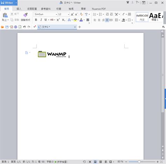Viewport: 166px width, 164px height.
Task: Open the Review ribbon tab
Action: click(x=59, y=9)
